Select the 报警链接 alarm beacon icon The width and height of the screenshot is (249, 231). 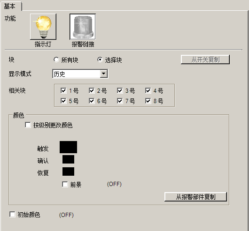83,27
